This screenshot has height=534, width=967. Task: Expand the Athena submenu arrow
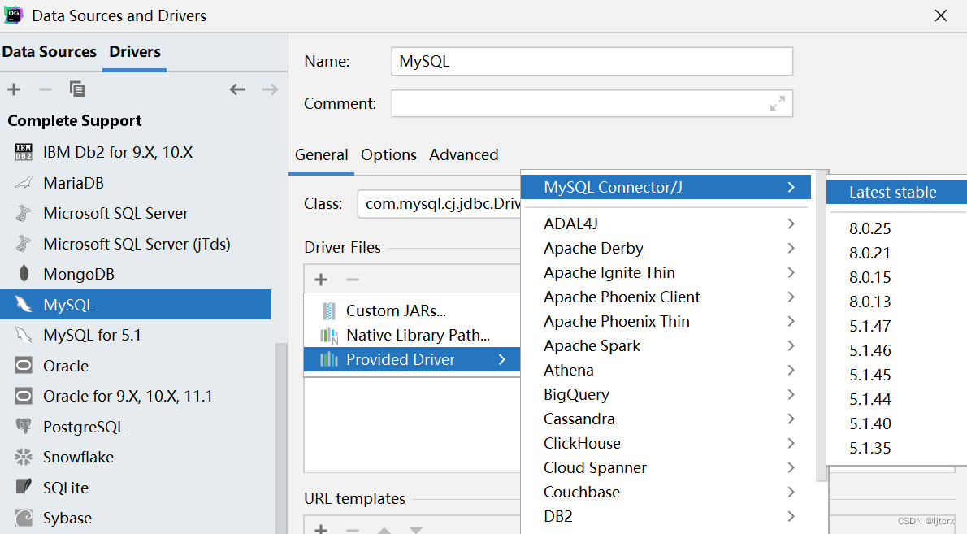pos(791,371)
